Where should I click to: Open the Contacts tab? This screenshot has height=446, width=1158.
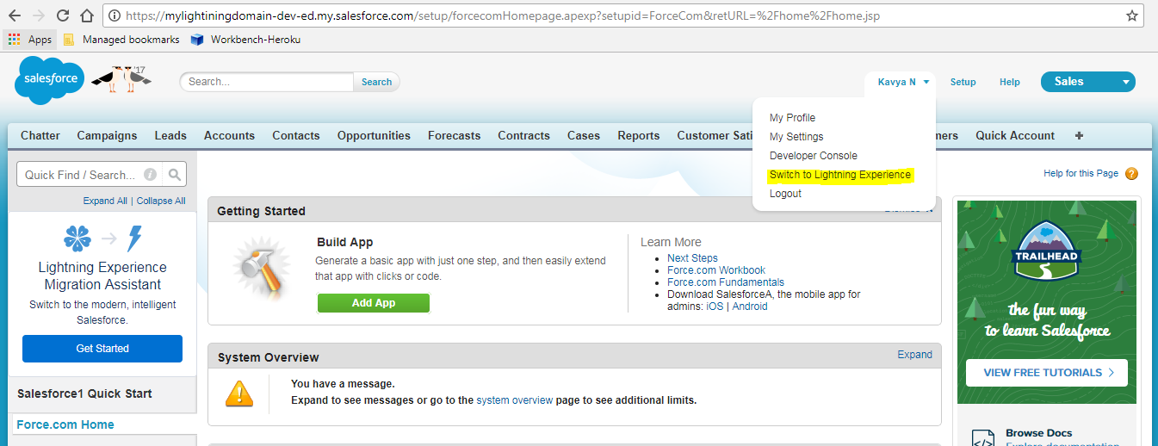296,135
